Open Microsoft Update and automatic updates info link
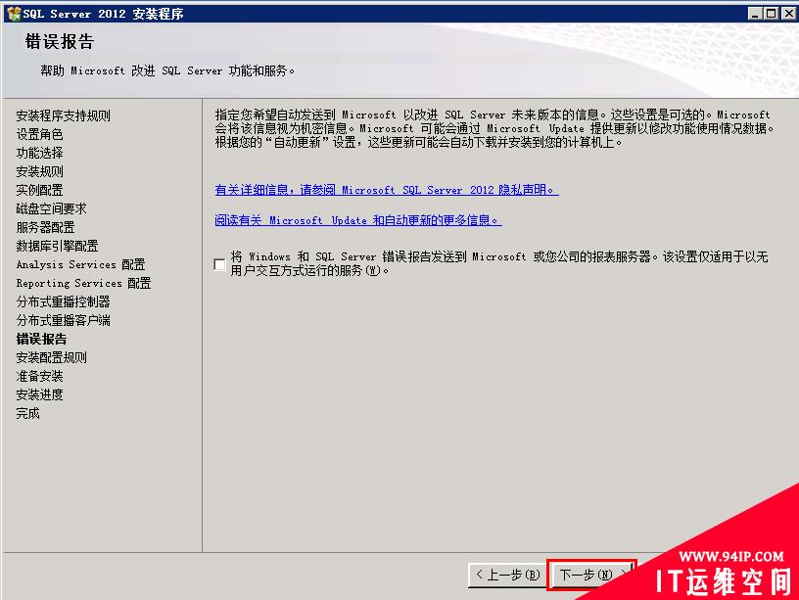This screenshot has height=600, width=799. click(x=358, y=220)
